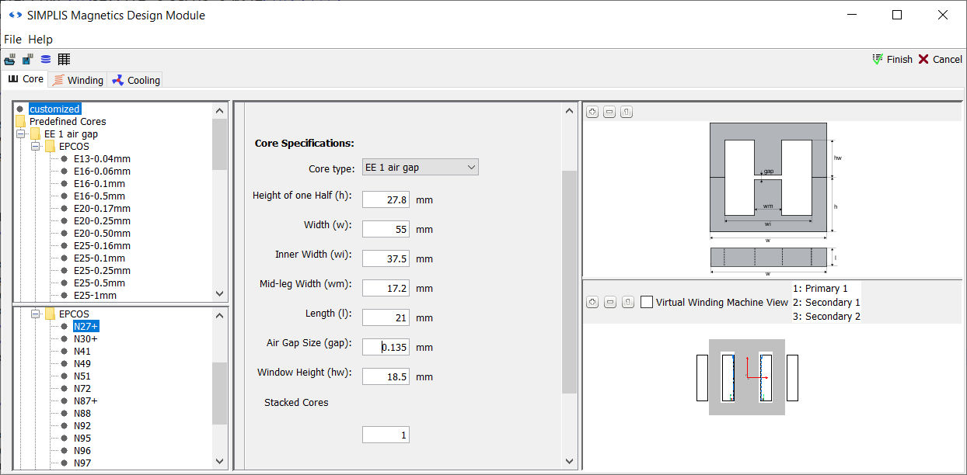
Task: Collapse the EPCOS core tree node
Action: (x=36, y=147)
